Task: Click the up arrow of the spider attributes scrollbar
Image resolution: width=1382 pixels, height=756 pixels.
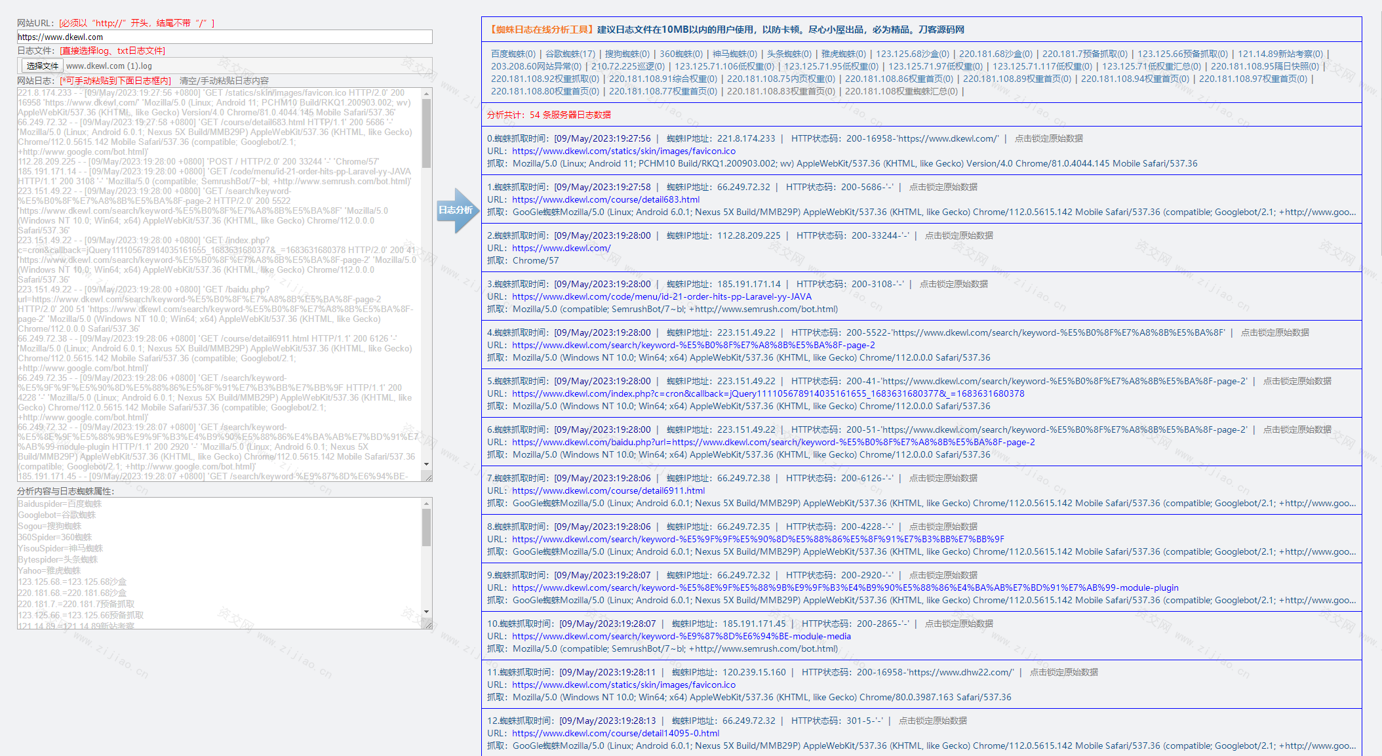Action: tap(427, 504)
